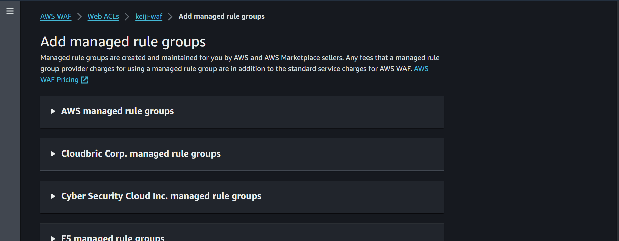Select Cyber Security Cloud Inc. managed rule groups heading

pos(161,196)
